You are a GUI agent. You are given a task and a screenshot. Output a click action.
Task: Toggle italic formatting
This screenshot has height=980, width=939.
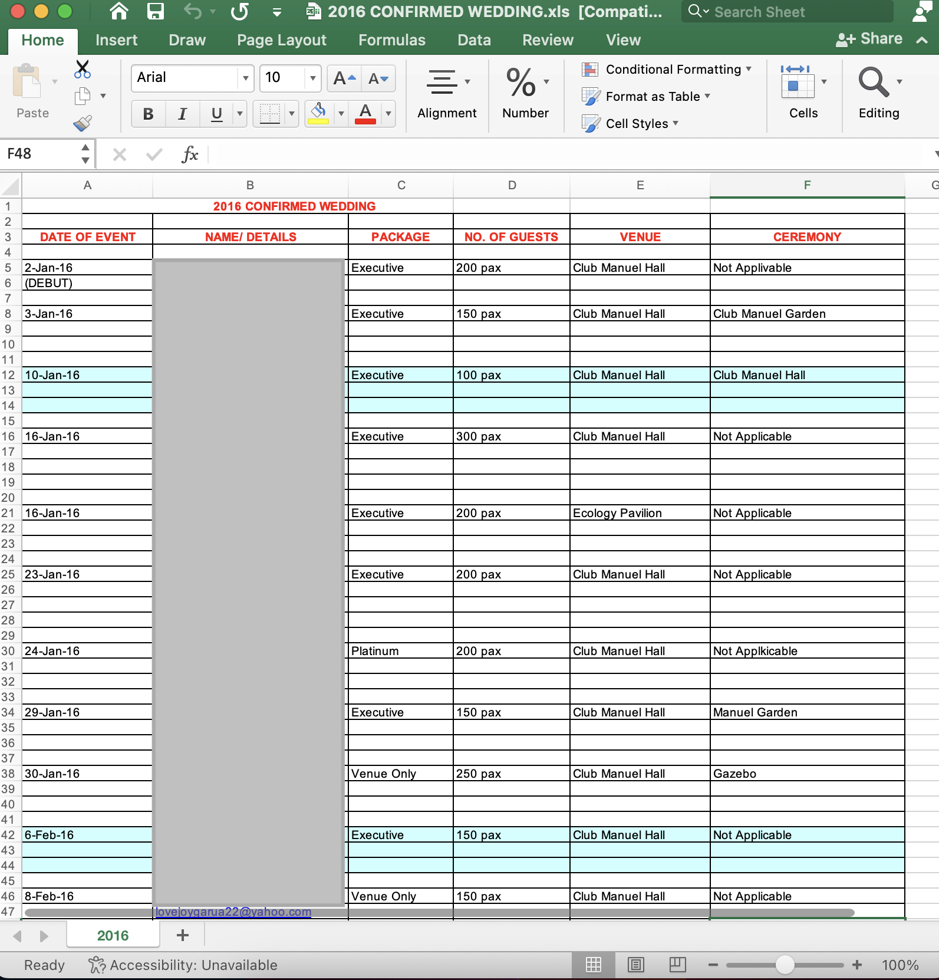(183, 114)
